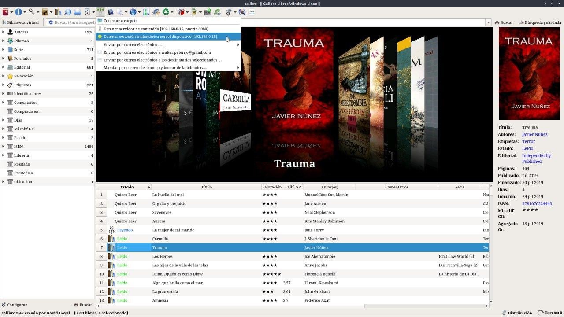Sort by the Valoración column header
Screen dimensions: 564x317
(x=272, y=187)
